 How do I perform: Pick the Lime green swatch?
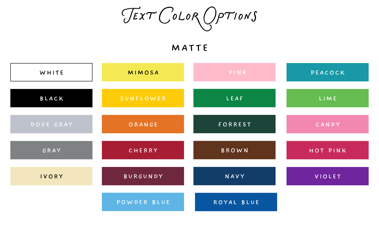click(x=328, y=98)
